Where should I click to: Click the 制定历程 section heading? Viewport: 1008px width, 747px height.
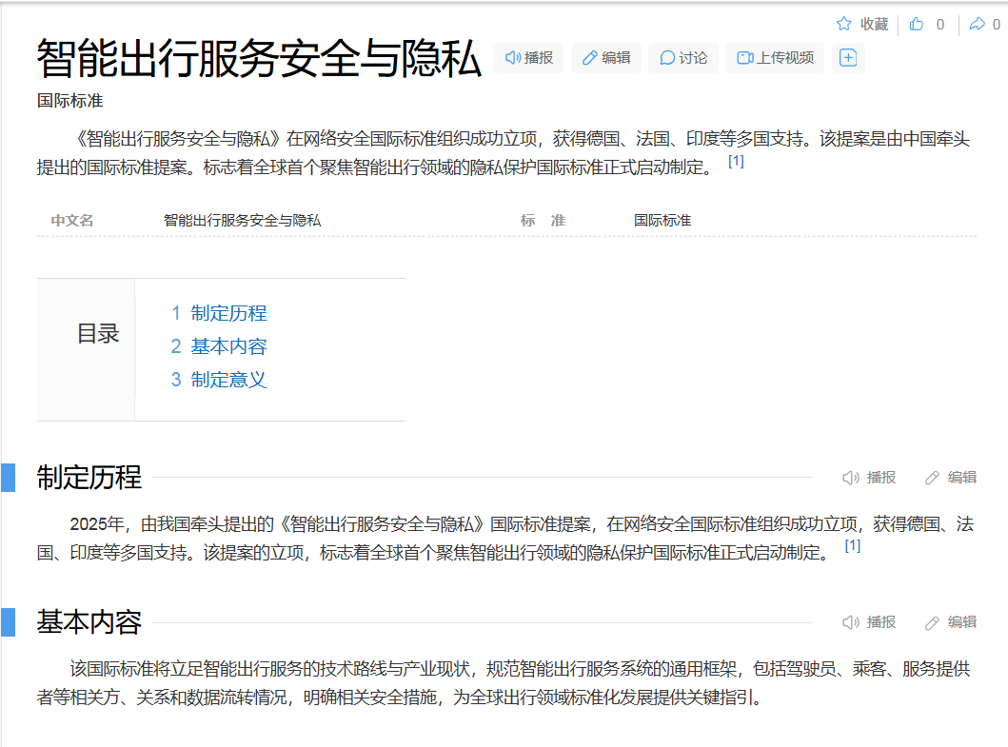[89, 478]
